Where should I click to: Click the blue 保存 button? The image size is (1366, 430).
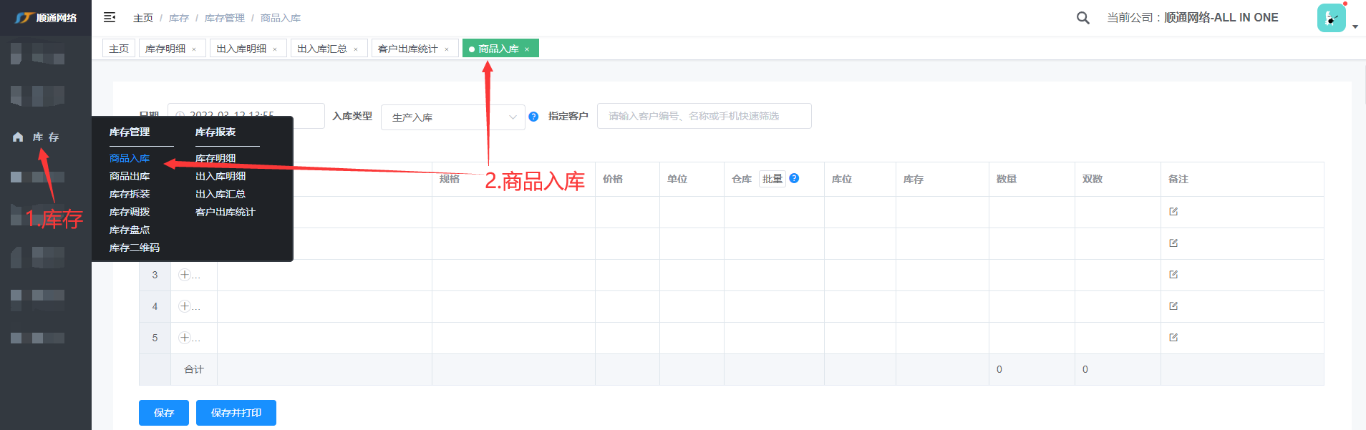click(x=163, y=413)
